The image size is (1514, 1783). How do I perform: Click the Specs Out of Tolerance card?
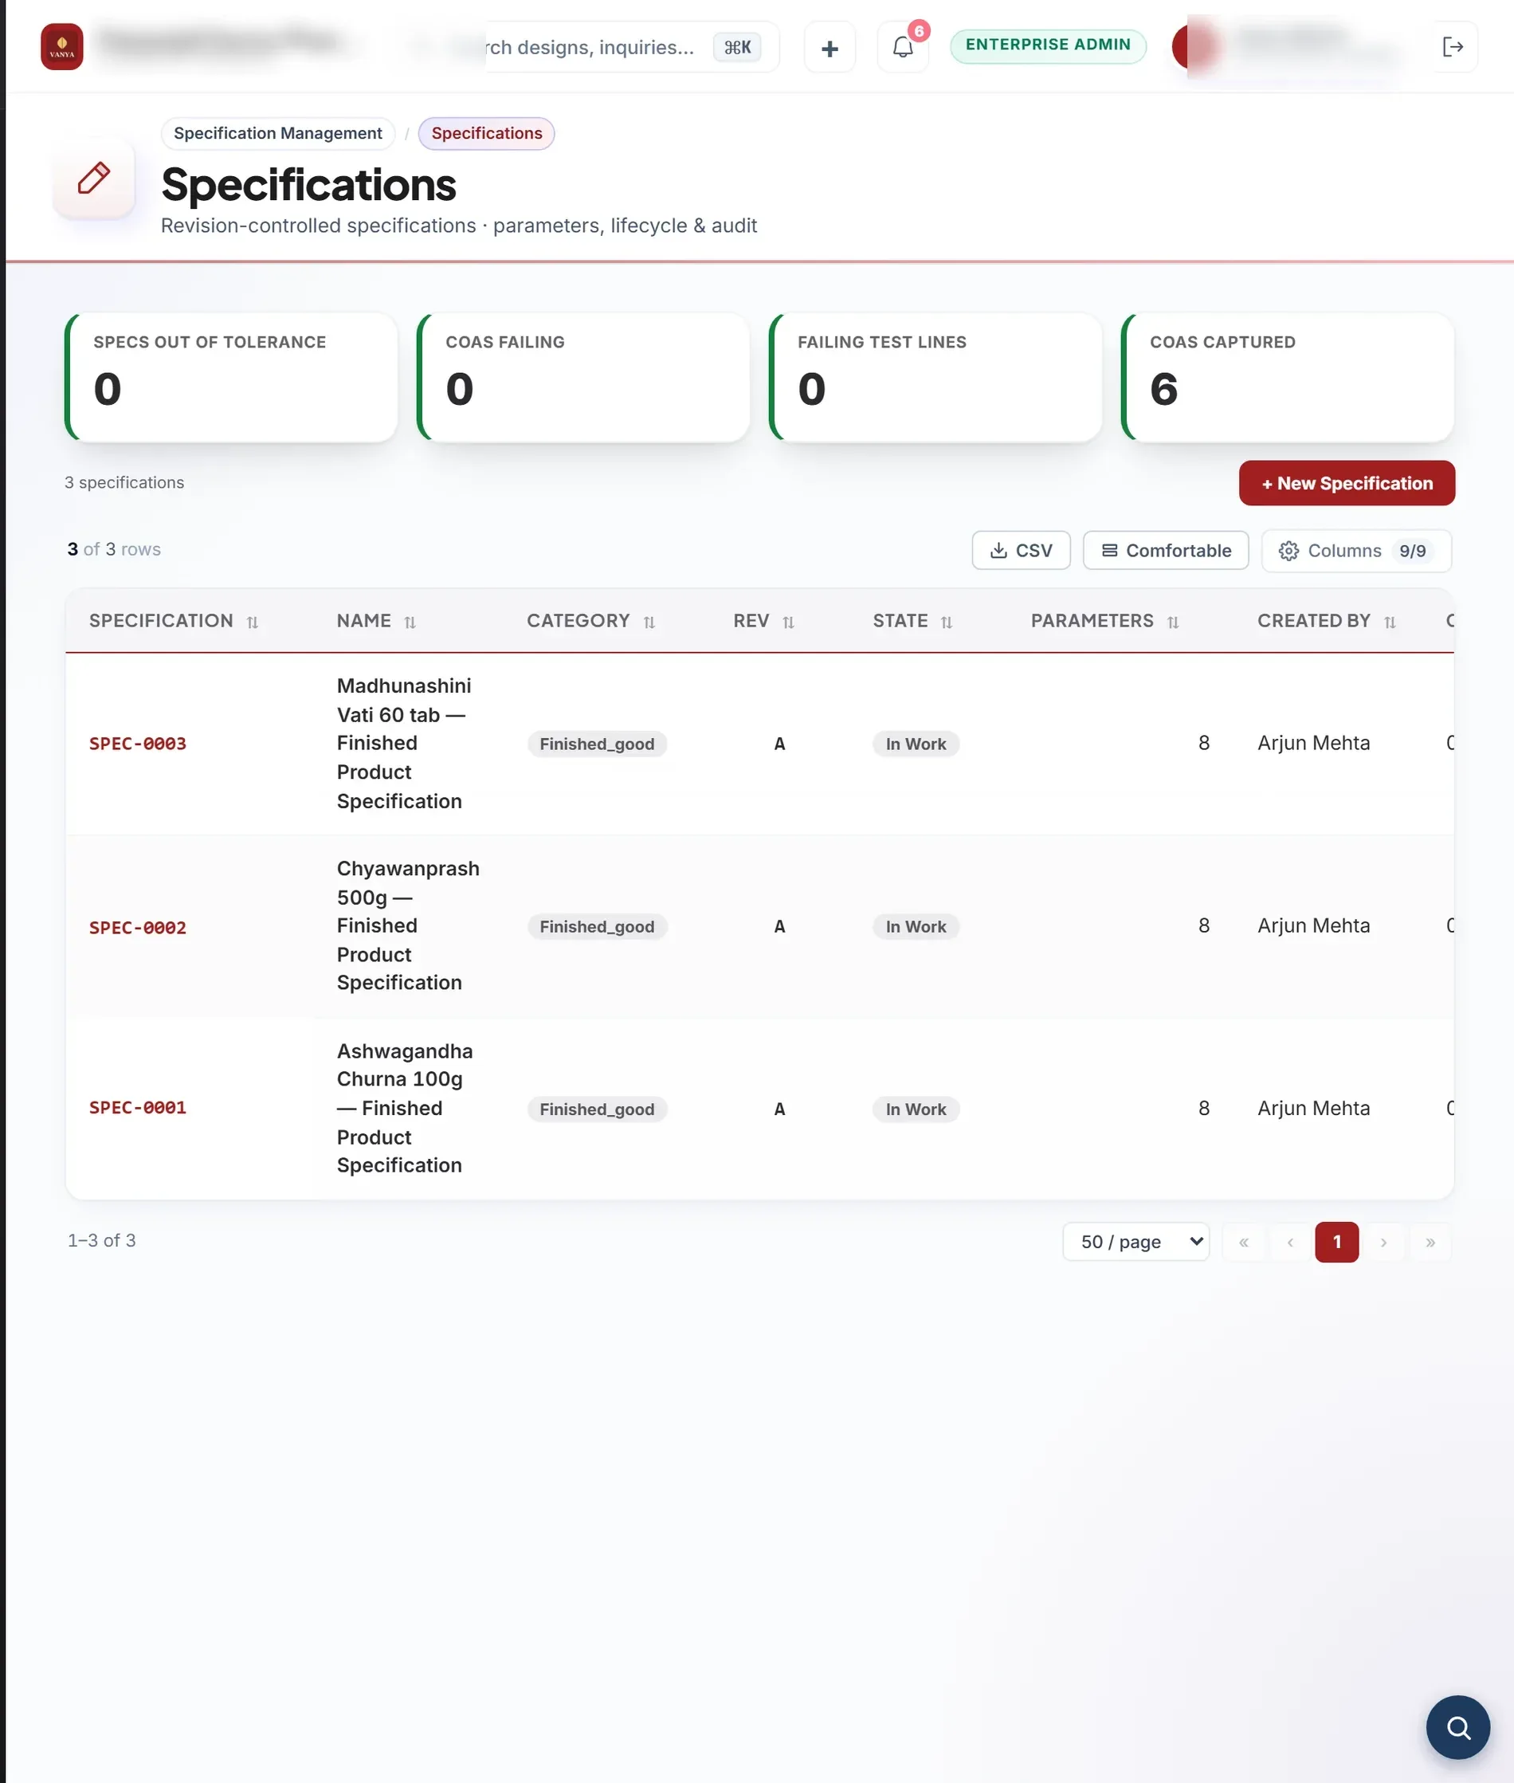tap(231, 378)
